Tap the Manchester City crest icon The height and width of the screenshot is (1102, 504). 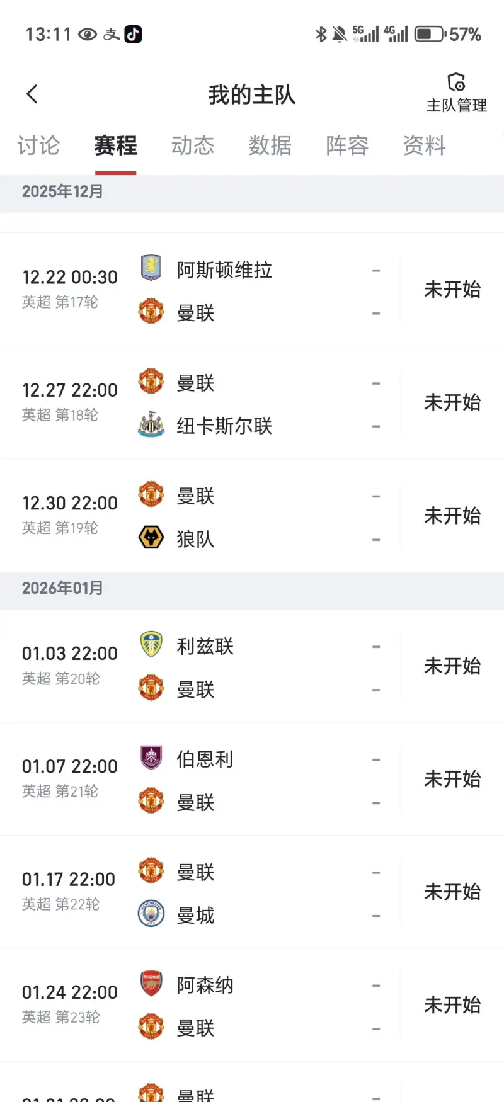point(151,914)
